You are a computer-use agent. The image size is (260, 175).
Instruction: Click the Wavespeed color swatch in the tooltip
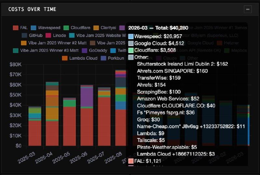(131, 36)
